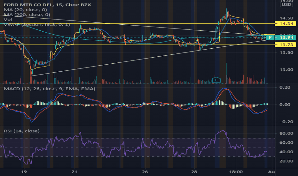Select the 13.73 horizontal line price label

(x=286, y=45)
